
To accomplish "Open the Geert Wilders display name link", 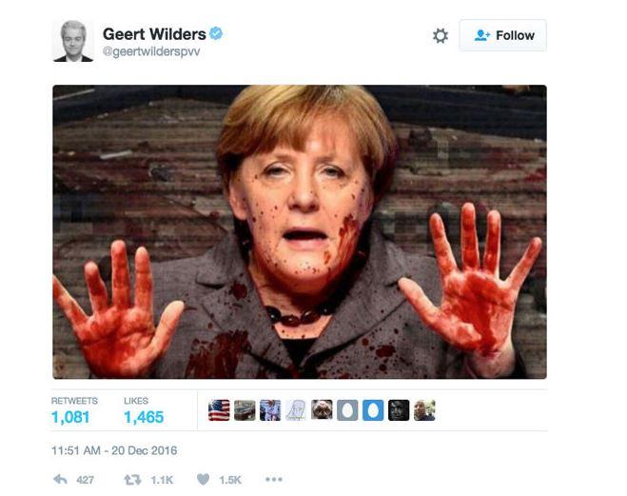I will 154,34.
